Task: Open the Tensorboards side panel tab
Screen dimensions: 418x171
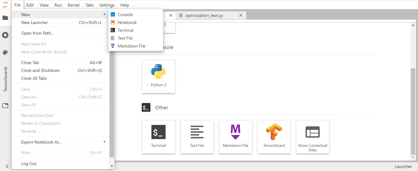Action: pos(5,79)
